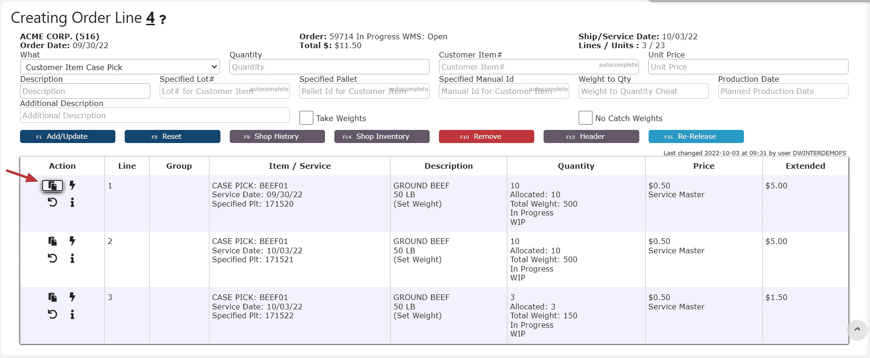
Task: Click Specified Plt: 171522 text
Action: [x=253, y=315]
